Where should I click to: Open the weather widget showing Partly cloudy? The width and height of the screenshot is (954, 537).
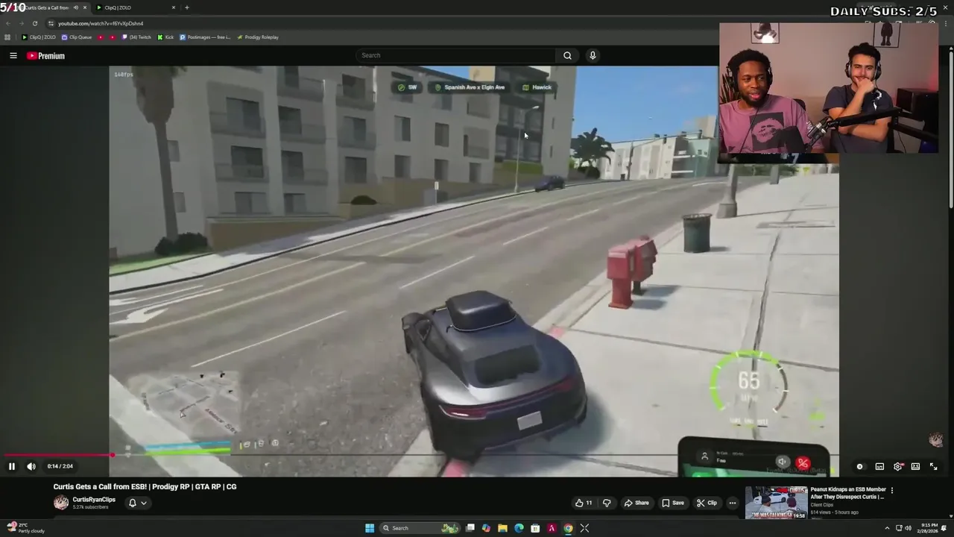click(25, 528)
